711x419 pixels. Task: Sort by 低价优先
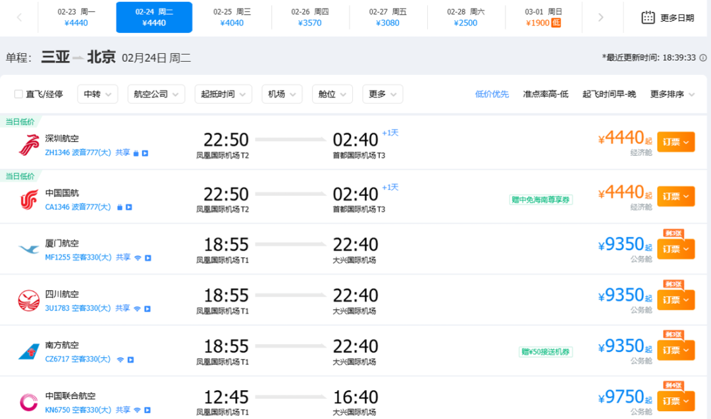tap(492, 94)
